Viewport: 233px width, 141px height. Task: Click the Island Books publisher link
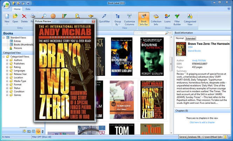click(194, 51)
